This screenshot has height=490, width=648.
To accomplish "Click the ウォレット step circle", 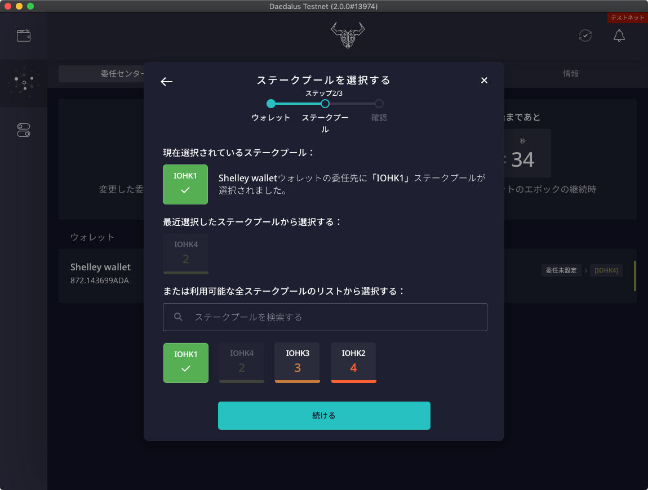I will point(271,104).
